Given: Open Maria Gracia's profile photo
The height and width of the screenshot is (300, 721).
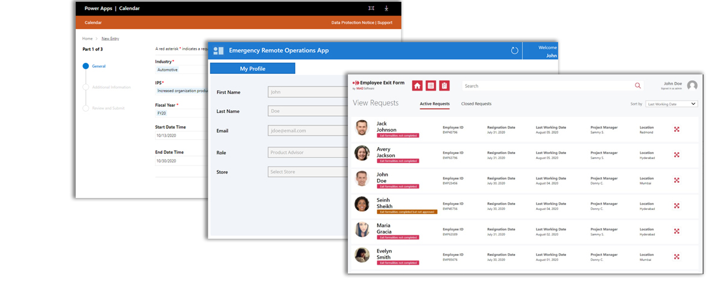Looking at the screenshot, I should tap(361, 230).
